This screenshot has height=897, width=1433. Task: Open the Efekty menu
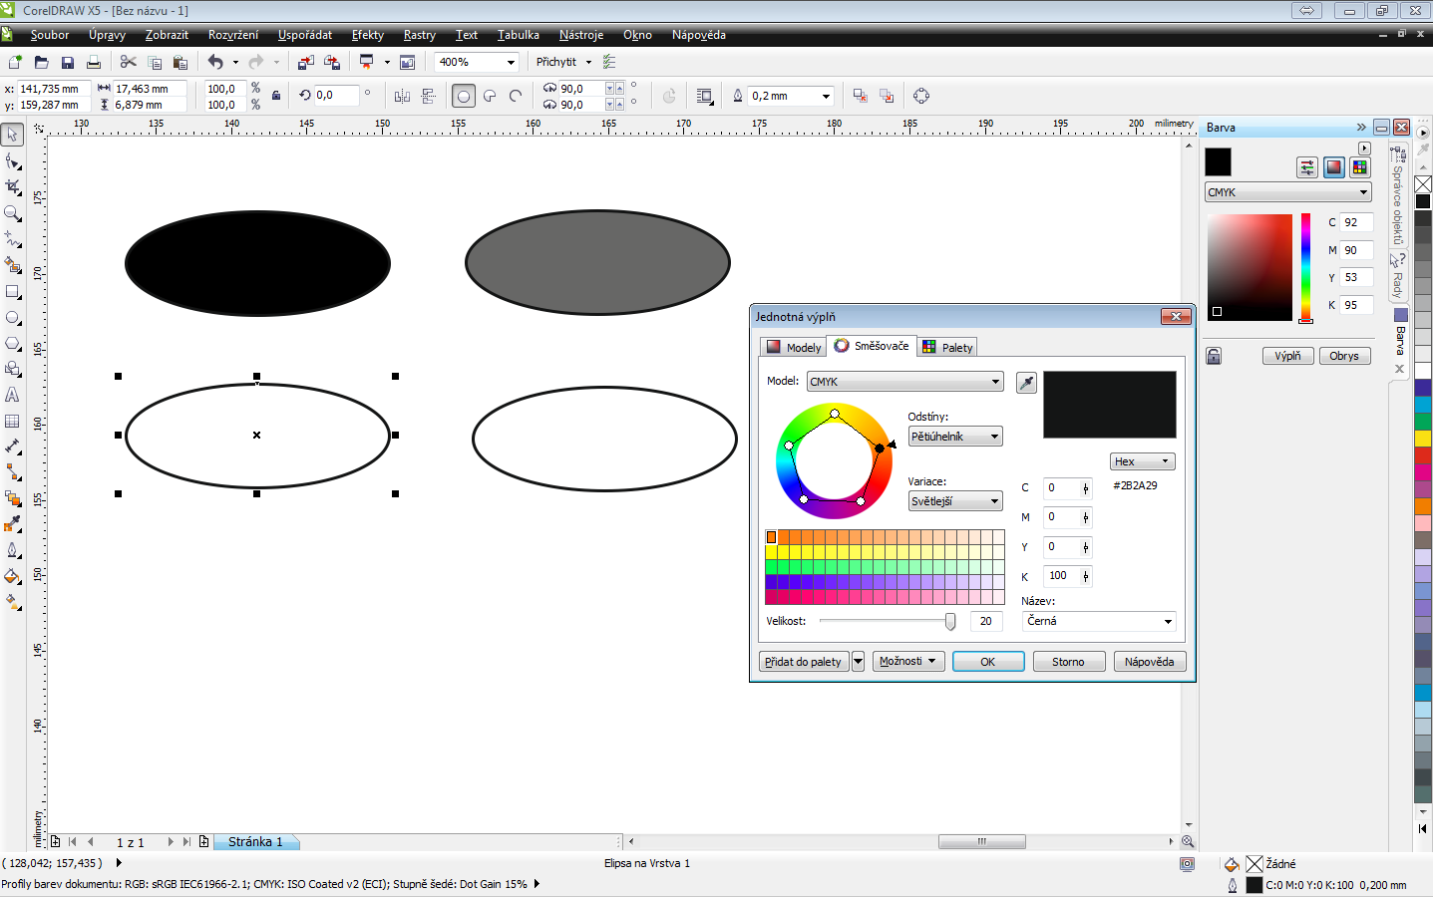[367, 35]
